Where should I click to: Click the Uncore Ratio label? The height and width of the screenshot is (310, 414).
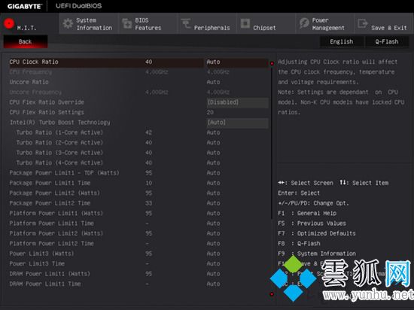pyautogui.click(x=29, y=82)
